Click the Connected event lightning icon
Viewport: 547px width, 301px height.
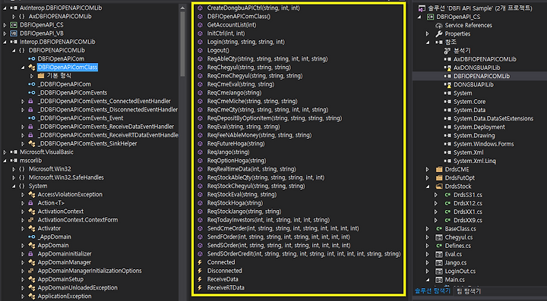point(200,262)
